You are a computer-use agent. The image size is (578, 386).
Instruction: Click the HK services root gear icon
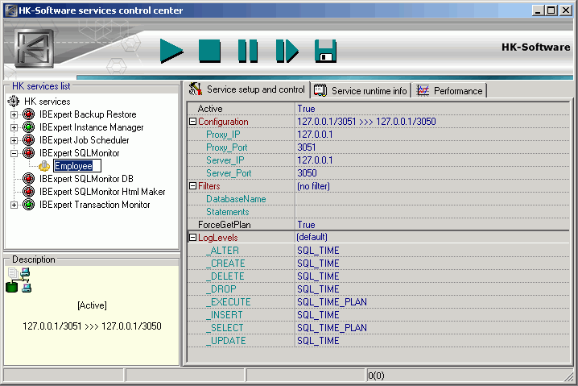[14, 101]
